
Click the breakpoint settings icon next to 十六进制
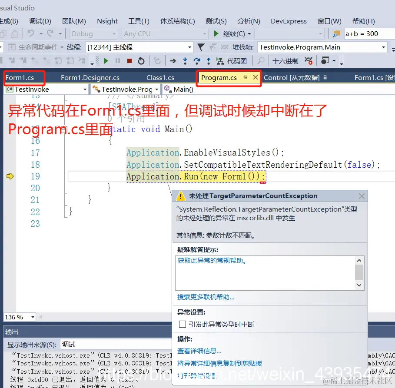pyautogui.click(x=309, y=61)
